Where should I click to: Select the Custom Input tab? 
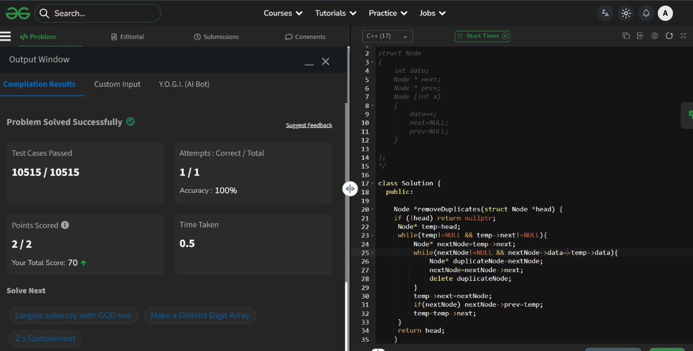click(117, 84)
